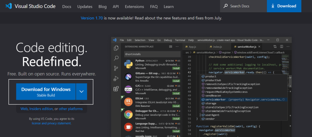Viewport: 312px width, 137px height.
Task: Open the Insiders edition link
Action: click(x=41, y=109)
